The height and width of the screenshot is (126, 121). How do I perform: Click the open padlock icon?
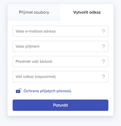19,90
